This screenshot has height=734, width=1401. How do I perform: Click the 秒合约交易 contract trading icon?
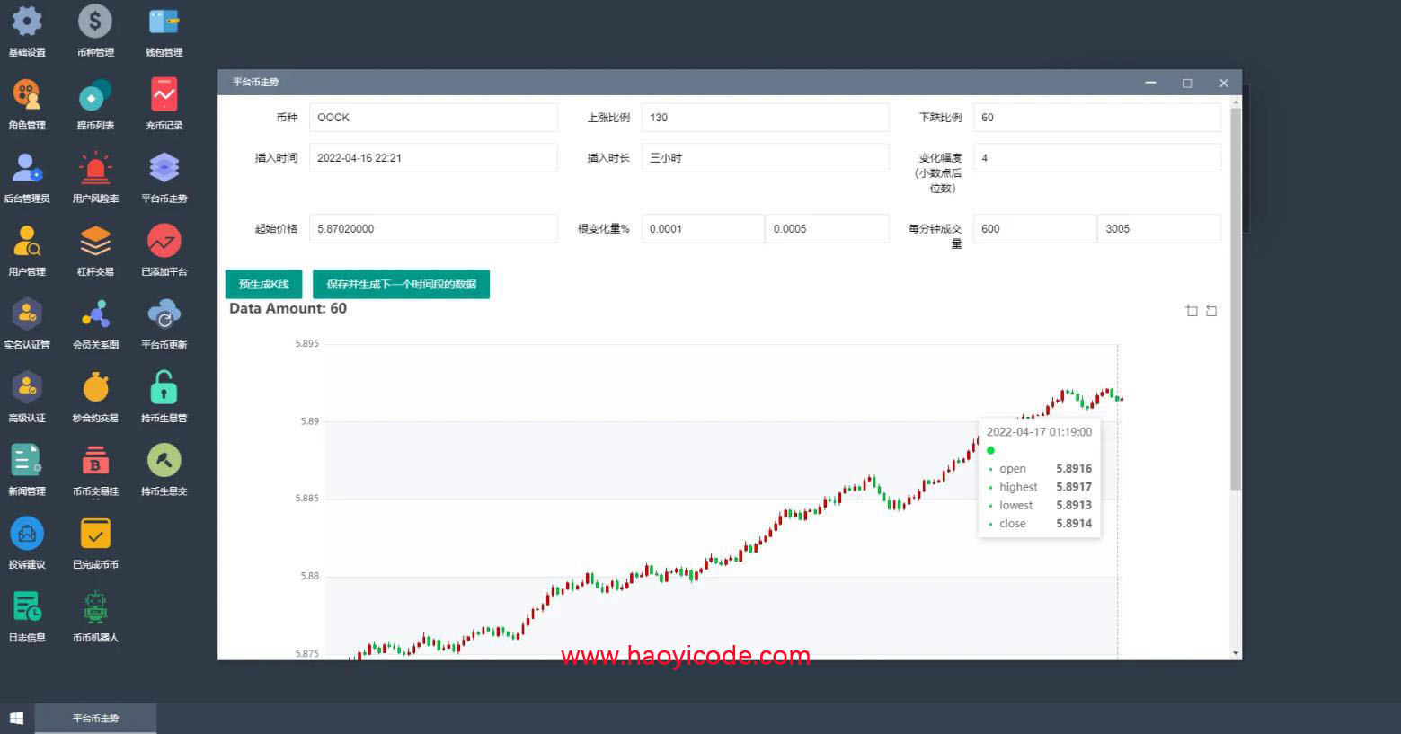94,394
